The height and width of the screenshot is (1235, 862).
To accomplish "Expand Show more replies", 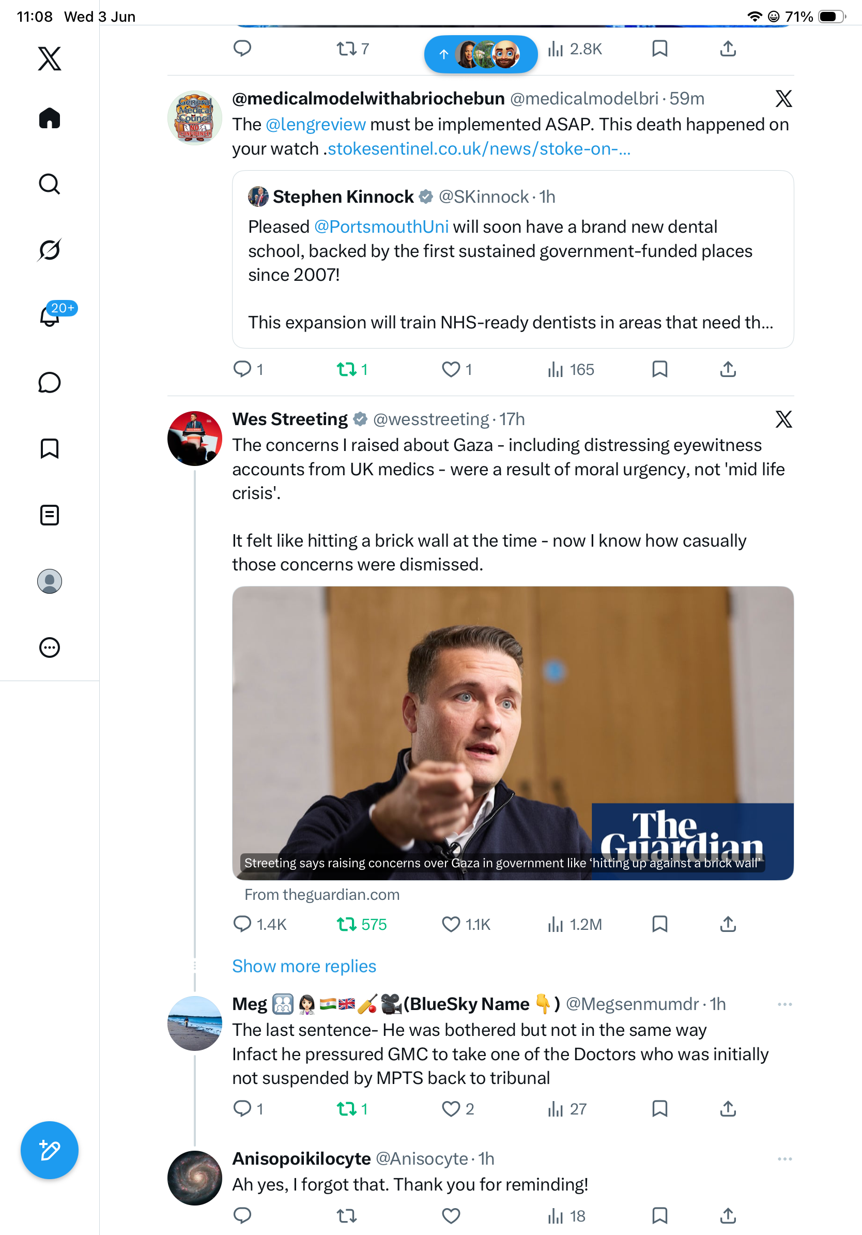I will click(304, 966).
